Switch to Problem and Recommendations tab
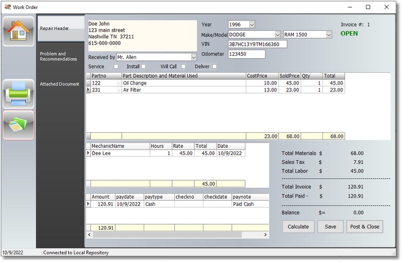The image size is (402, 262). point(59,56)
